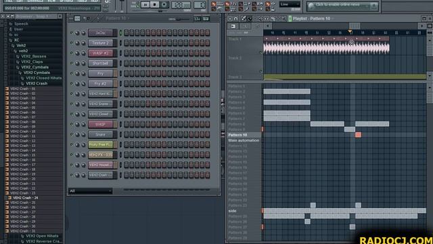
Task: Open the step sequencer graph editor icon
Action: point(198,18)
